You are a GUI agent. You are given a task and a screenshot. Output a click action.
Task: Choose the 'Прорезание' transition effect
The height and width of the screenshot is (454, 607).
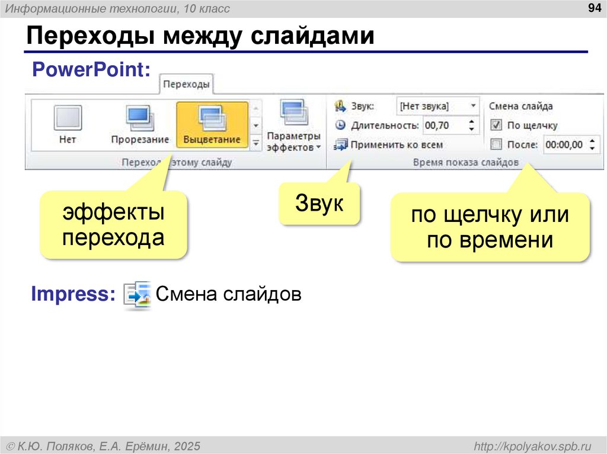point(140,124)
